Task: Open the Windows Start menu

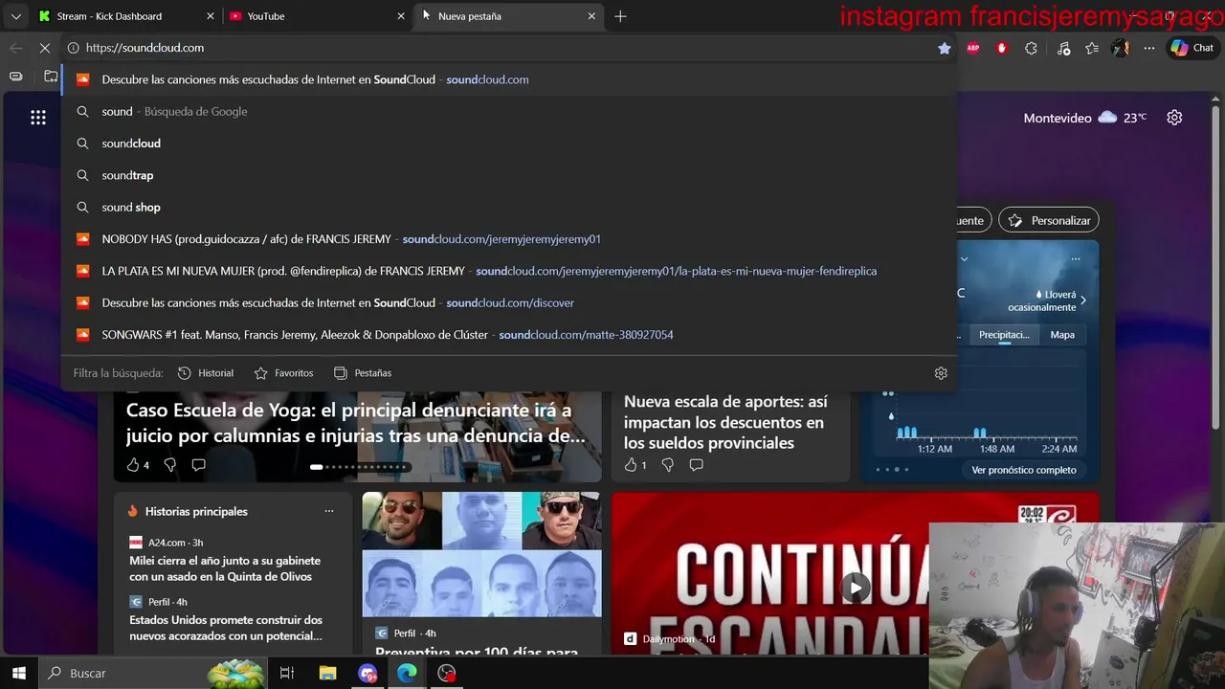Action: tap(19, 673)
